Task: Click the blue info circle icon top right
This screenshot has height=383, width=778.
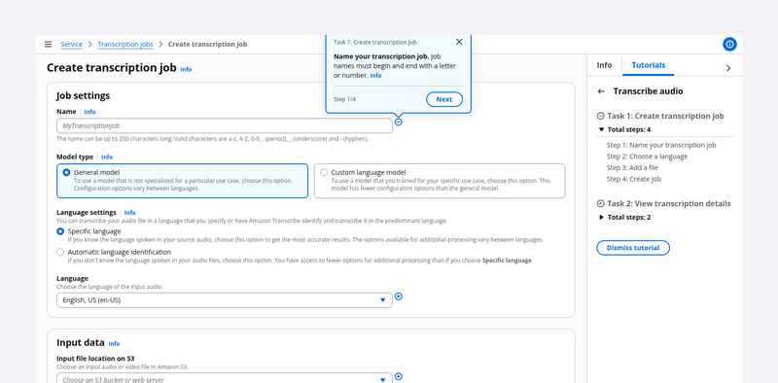Action: point(729,44)
